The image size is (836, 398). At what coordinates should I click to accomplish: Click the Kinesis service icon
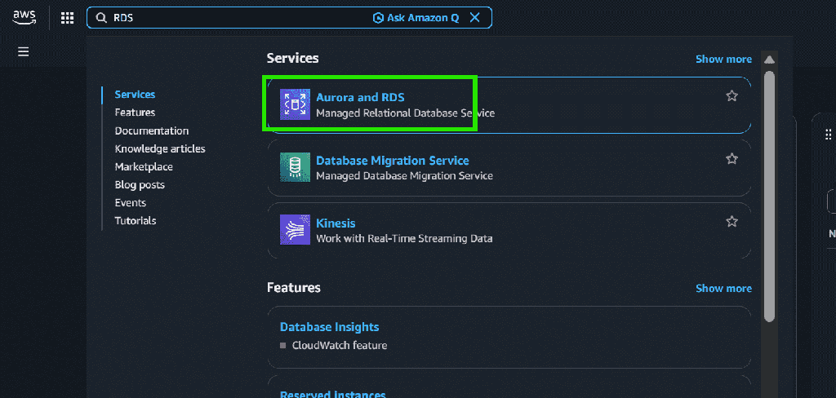point(295,230)
